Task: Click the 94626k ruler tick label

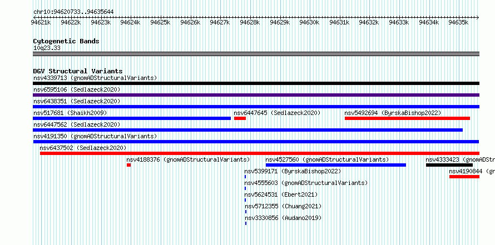Action: click(190, 22)
